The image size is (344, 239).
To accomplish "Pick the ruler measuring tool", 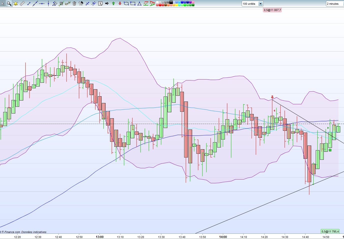I will (22, 3).
